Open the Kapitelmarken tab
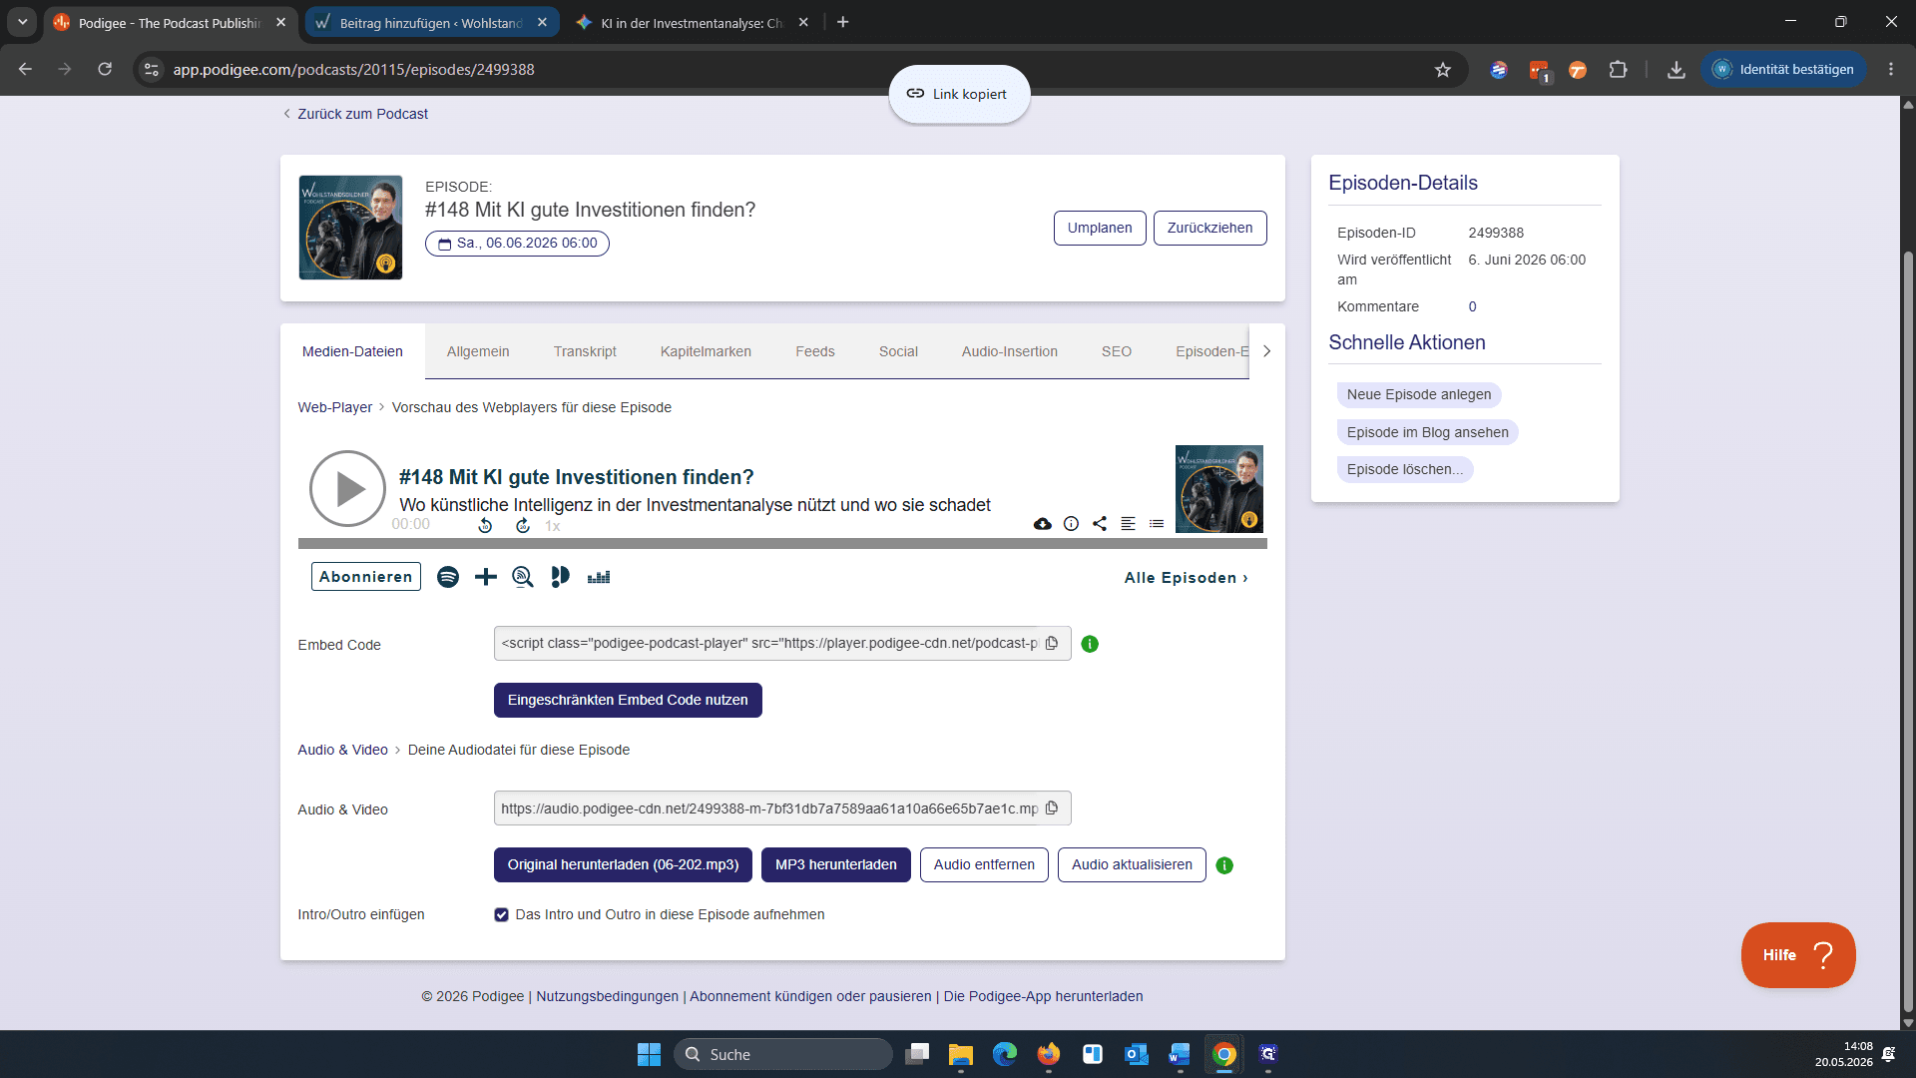The image size is (1916, 1078). (706, 351)
